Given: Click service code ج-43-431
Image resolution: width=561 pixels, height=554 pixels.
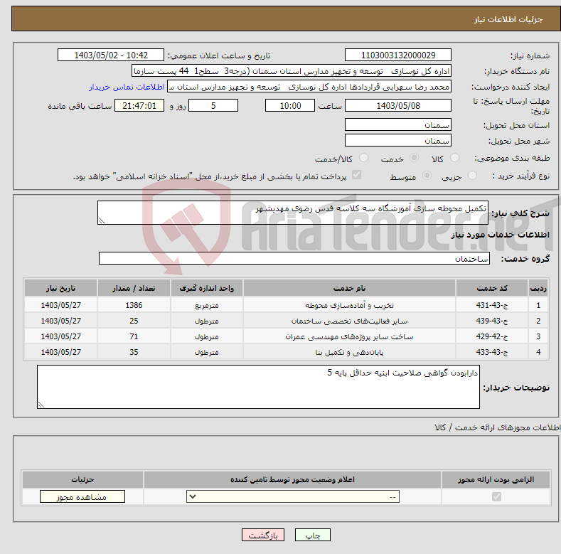Looking at the screenshot, I should click(491, 305).
